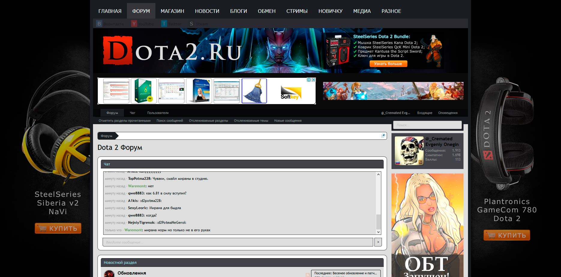The height and width of the screenshot is (277, 561).
Task: Open the РАЗНОЕ menu item
Action: 391,11
